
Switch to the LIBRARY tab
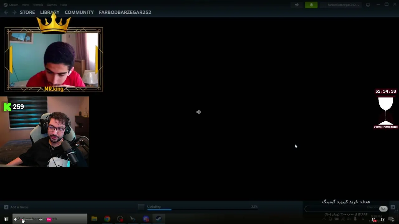click(x=50, y=12)
